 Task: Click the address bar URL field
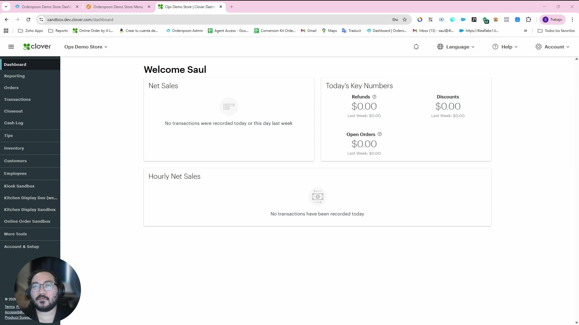pyautogui.click(x=211, y=20)
